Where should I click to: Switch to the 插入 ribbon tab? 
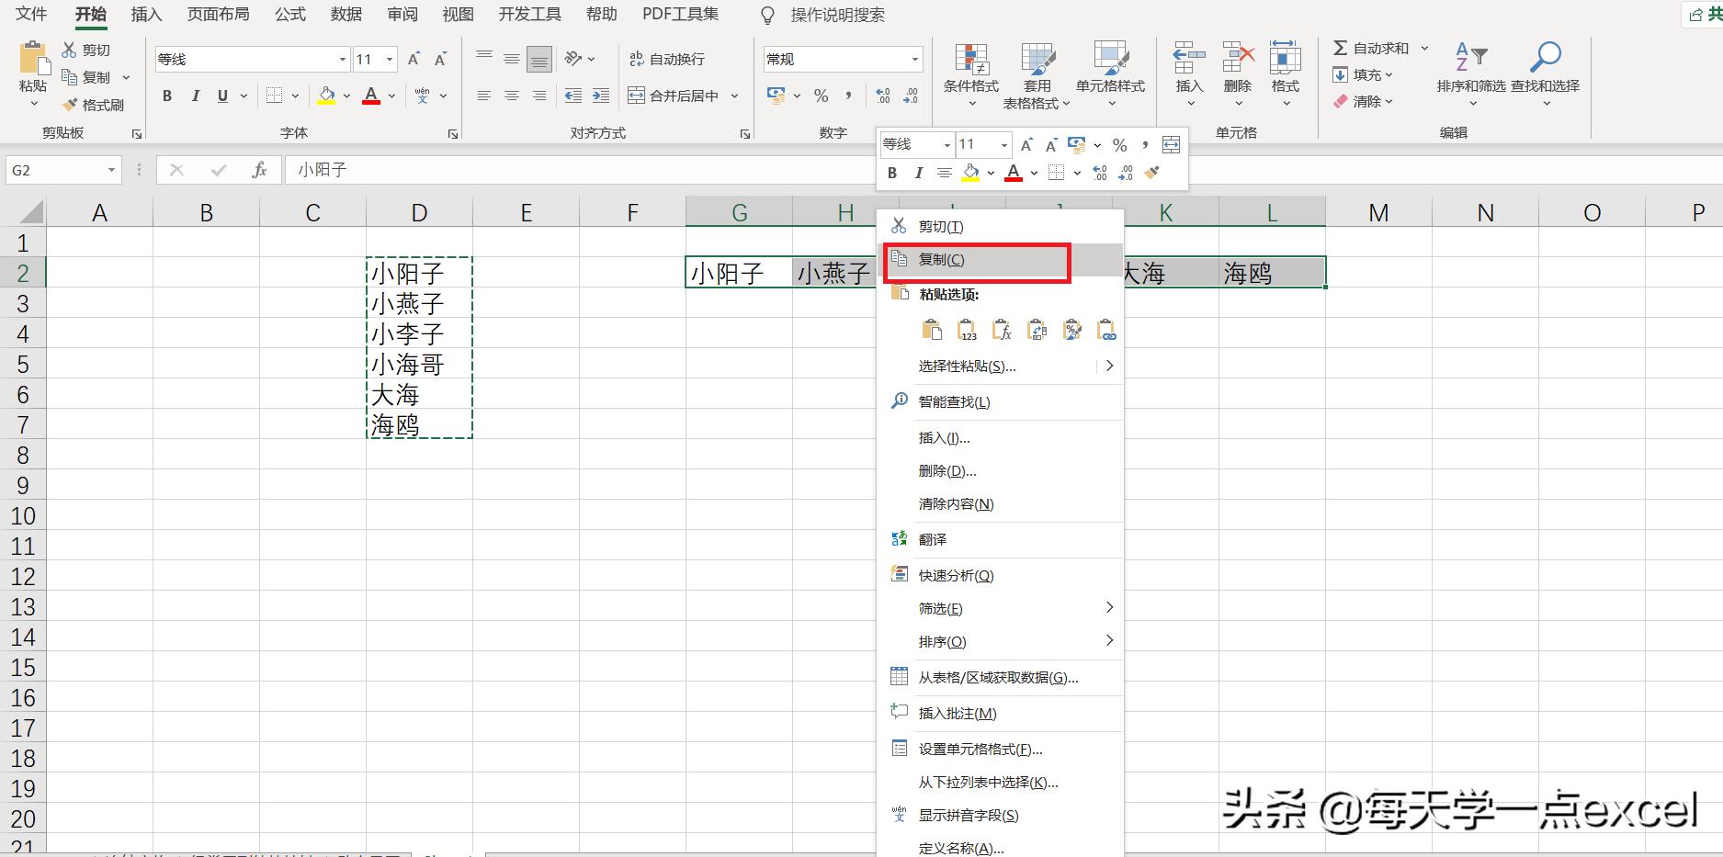pos(145,14)
